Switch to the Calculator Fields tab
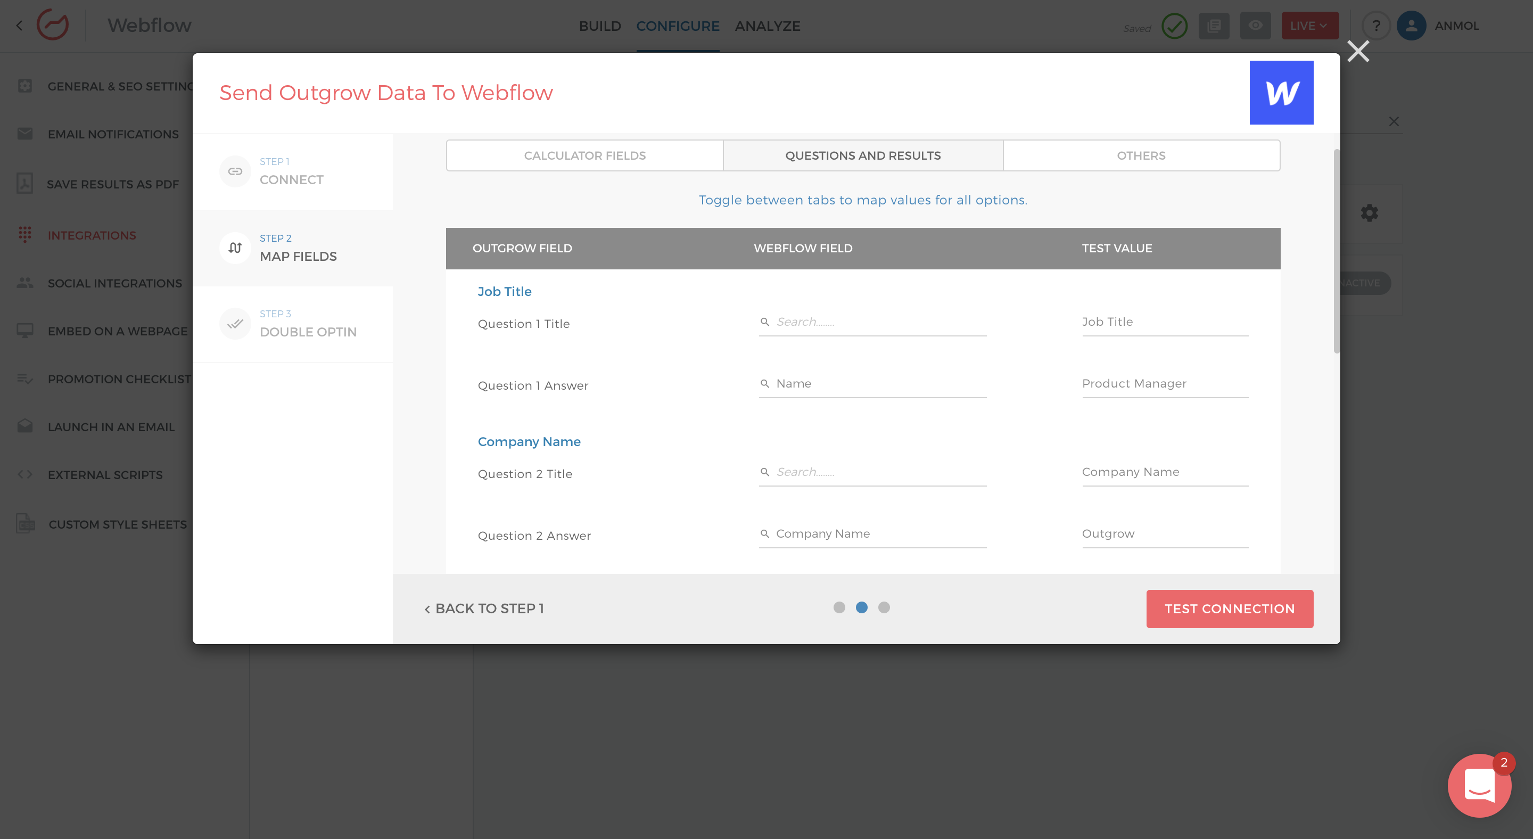This screenshot has width=1533, height=839. pos(584,155)
